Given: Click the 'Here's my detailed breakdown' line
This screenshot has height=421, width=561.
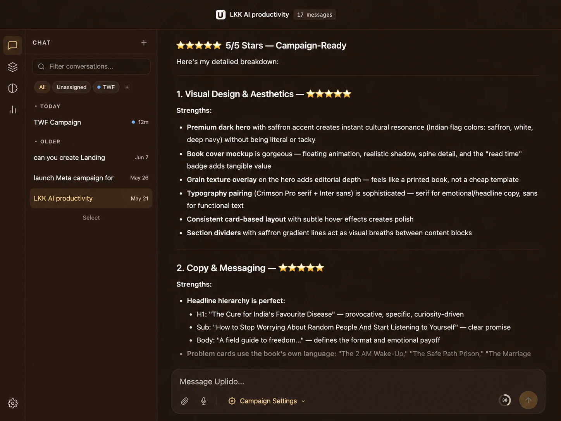Looking at the screenshot, I should click(x=227, y=62).
